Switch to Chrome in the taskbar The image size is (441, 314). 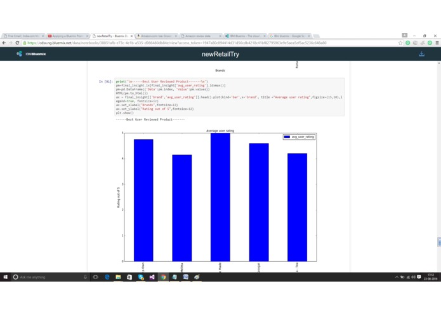click(x=163, y=277)
